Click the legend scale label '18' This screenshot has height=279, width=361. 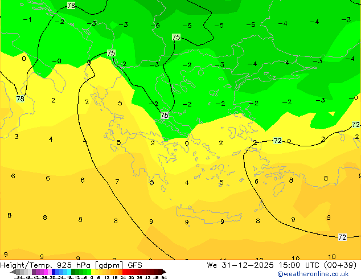pyautogui.click(x=115, y=278)
